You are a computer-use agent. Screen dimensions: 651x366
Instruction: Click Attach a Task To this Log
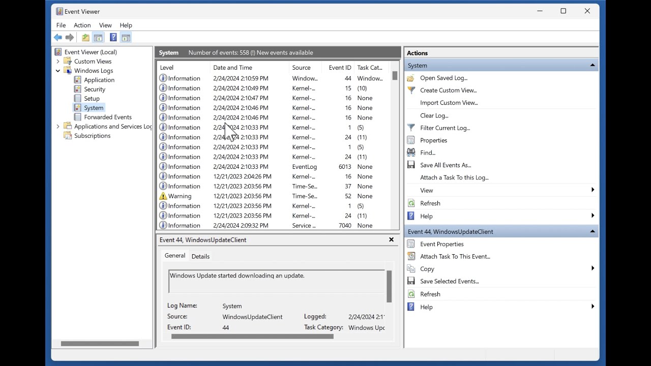454,177
